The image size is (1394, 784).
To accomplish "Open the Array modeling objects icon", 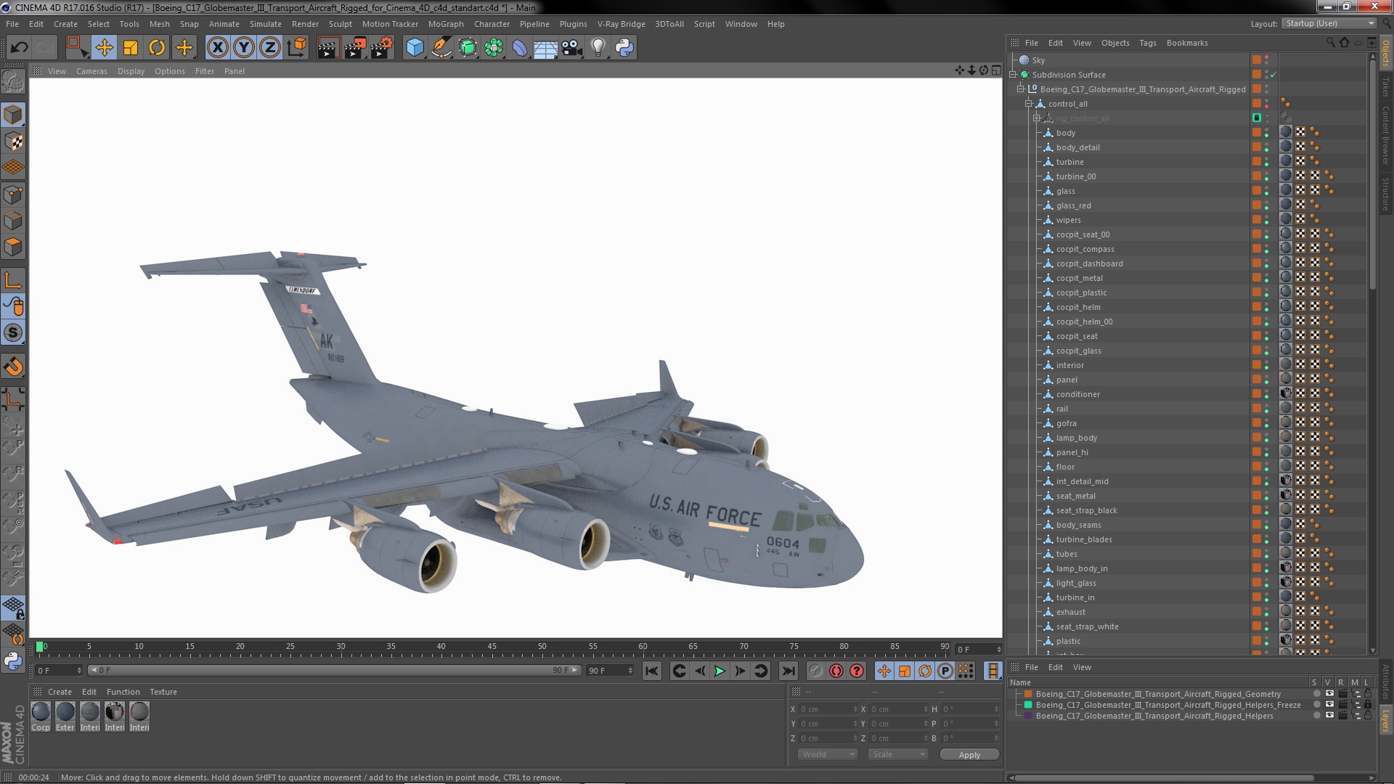I will click(x=494, y=48).
